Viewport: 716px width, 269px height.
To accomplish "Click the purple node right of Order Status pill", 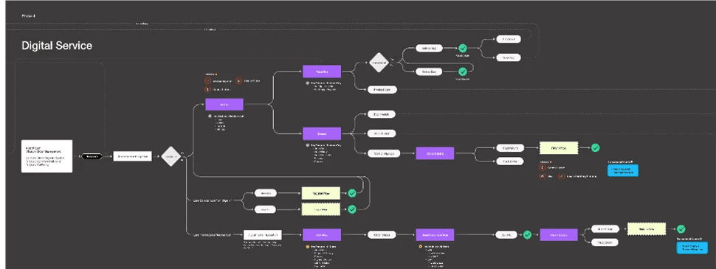I will [x=436, y=235].
